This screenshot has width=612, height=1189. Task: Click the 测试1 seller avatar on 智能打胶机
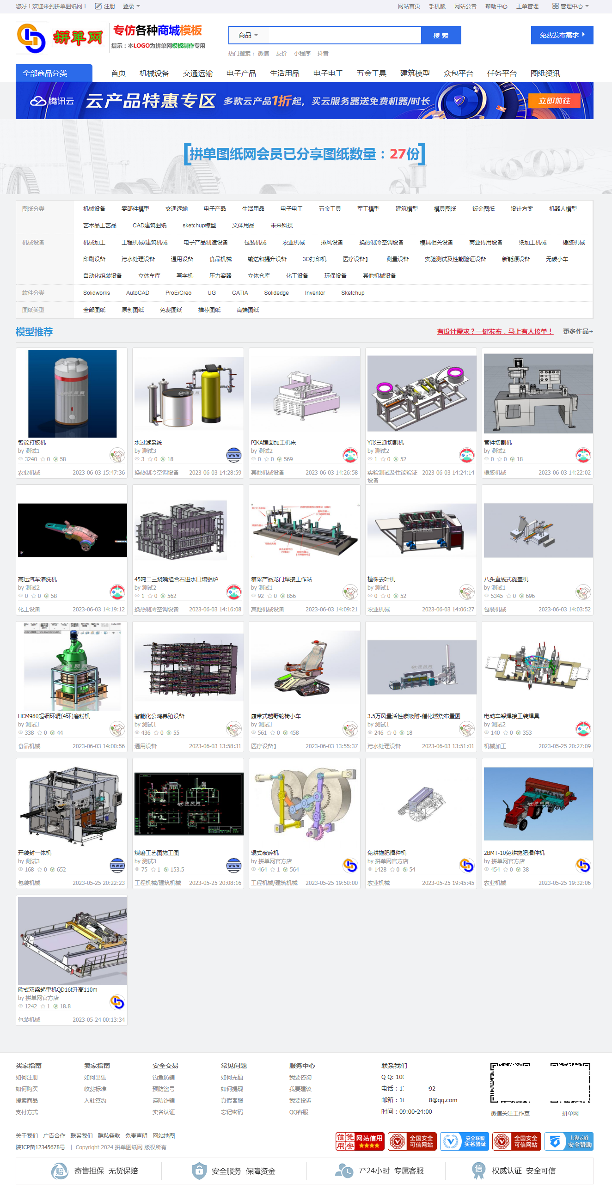[117, 455]
